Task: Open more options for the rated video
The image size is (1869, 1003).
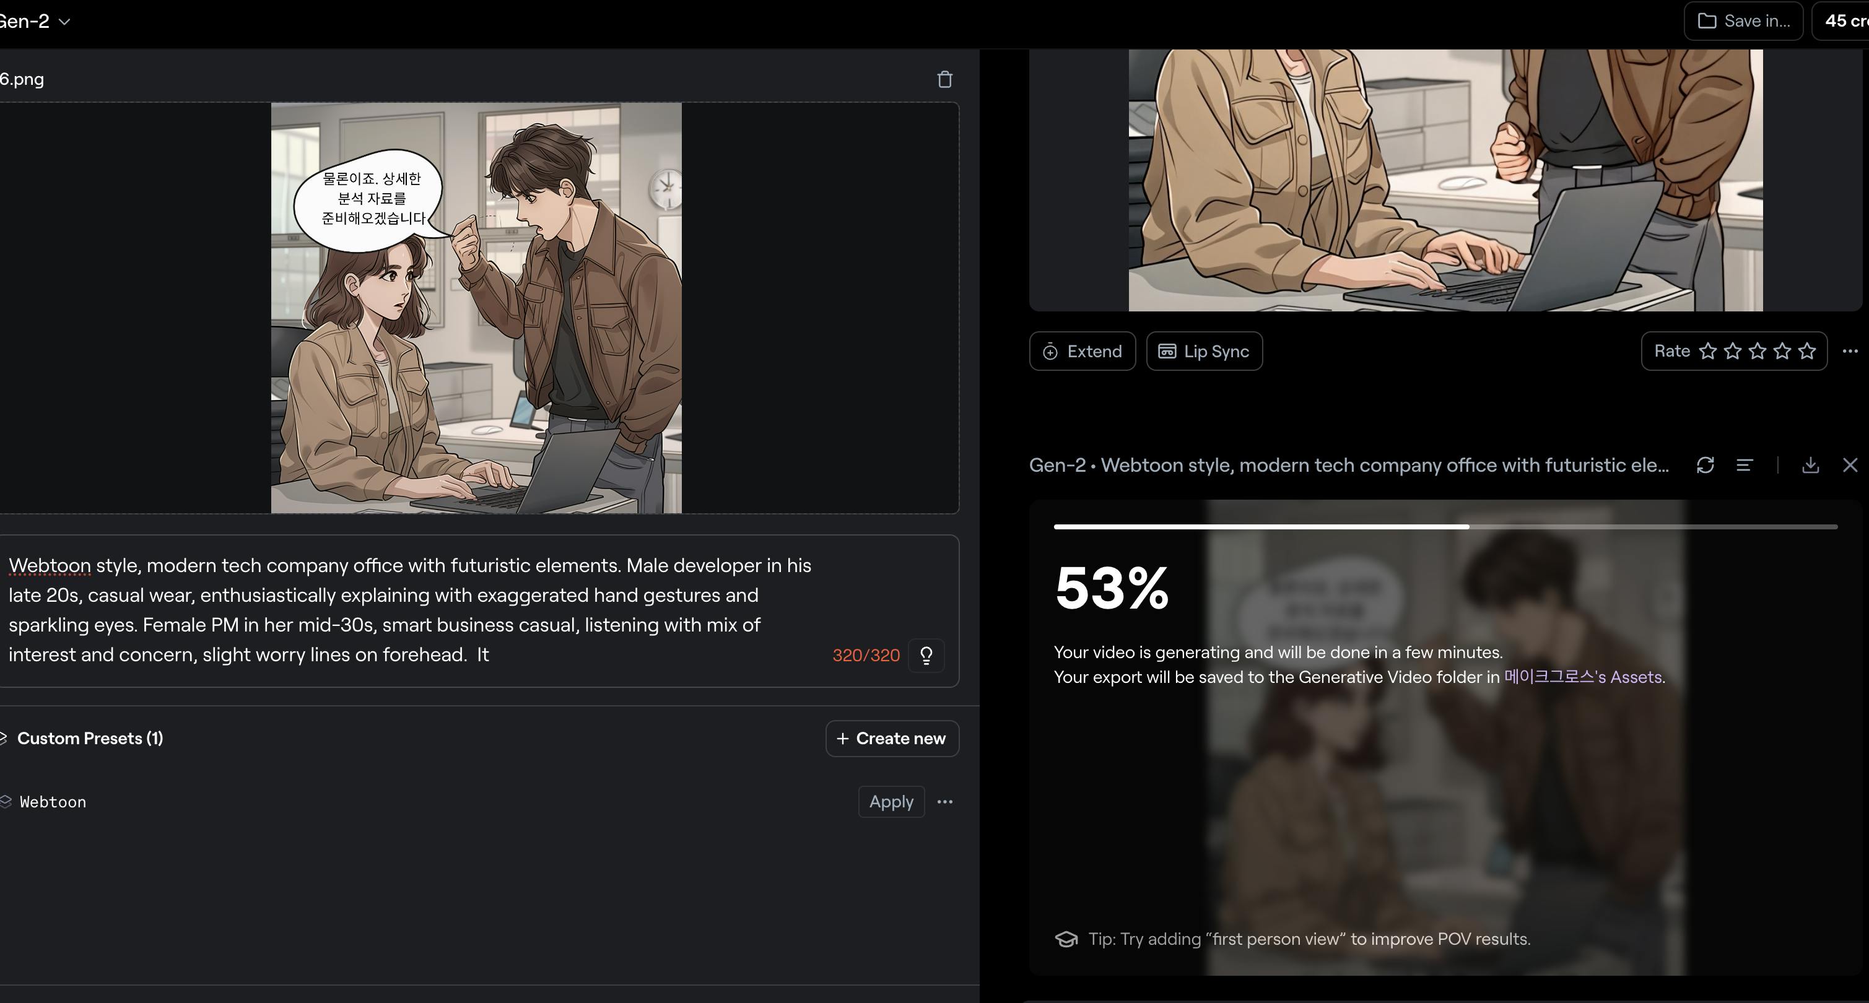Action: click(x=1849, y=351)
